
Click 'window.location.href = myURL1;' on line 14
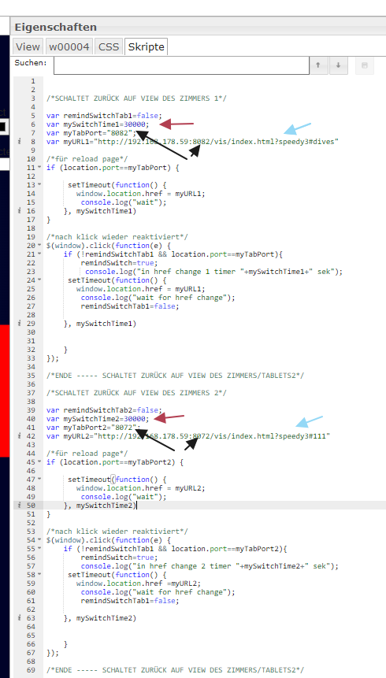click(x=141, y=193)
